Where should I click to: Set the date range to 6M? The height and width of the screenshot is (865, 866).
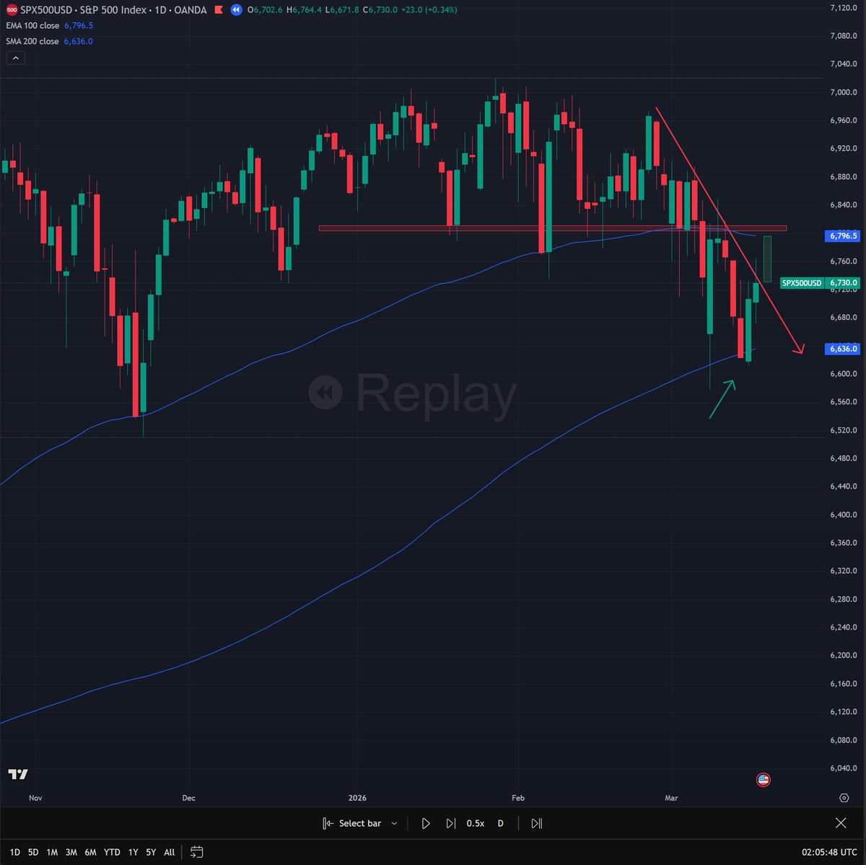coord(90,852)
